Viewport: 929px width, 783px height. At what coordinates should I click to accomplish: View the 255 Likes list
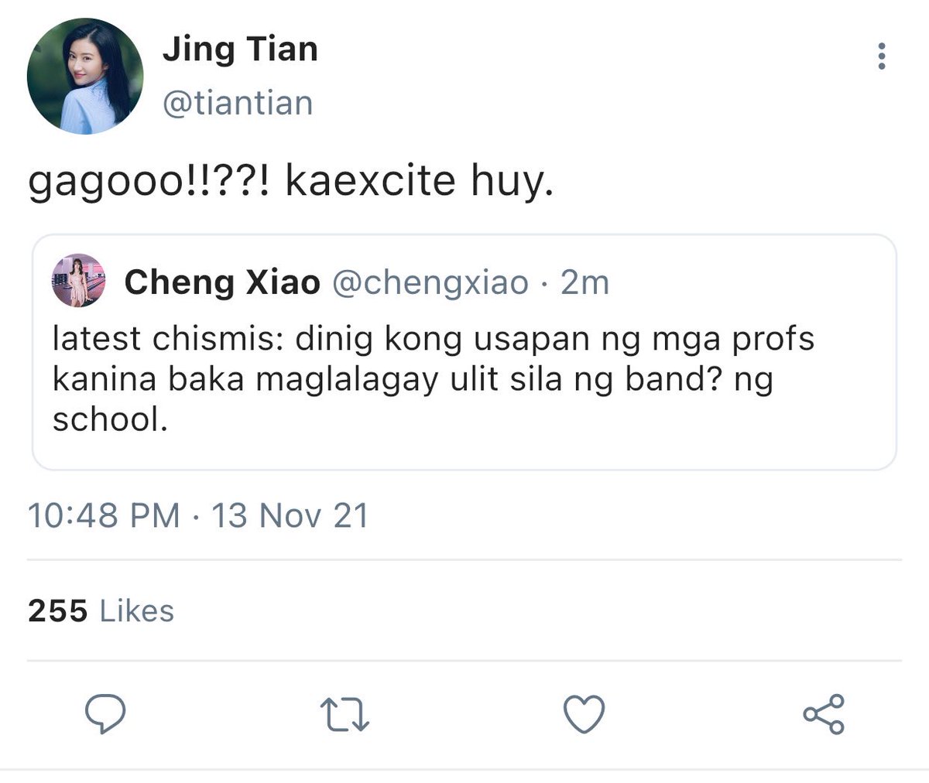click(101, 610)
